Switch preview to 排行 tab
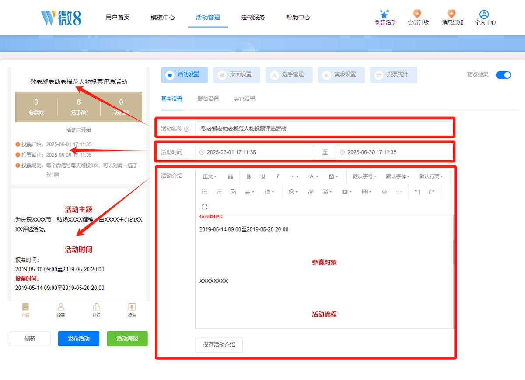This screenshot has width=525, height=380. click(x=96, y=310)
